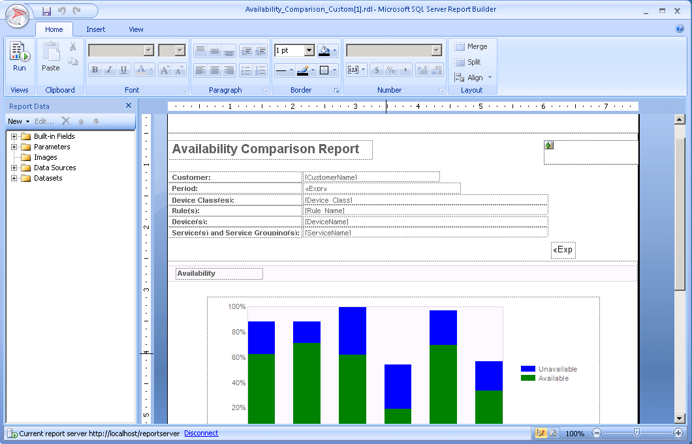The image size is (692, 444).
Task: Click the increase decimal places icon
Action: (x=422, y=70)
